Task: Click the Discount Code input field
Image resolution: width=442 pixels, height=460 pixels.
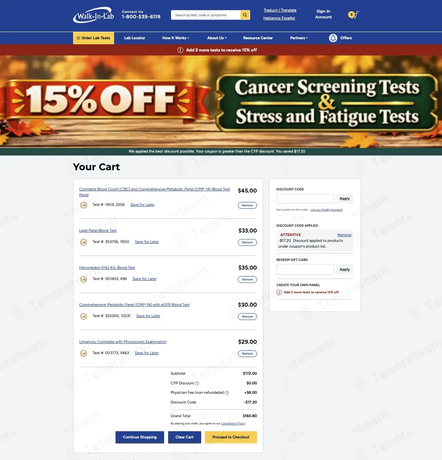Action: (305, 199)
